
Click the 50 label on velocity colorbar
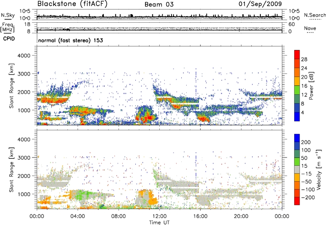click(x=304, y=158)
